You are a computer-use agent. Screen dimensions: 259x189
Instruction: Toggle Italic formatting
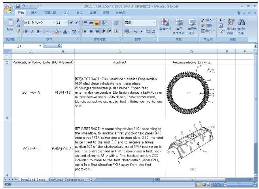click(x=32, y=31)
